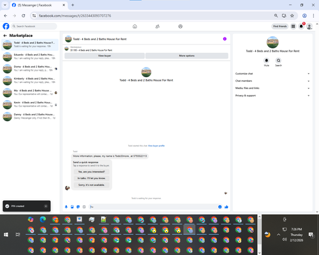Screen dimensions: 319x255
Task: Send quick reply 'Yes, are you interested?'
Action: click(x=91, y=171)
